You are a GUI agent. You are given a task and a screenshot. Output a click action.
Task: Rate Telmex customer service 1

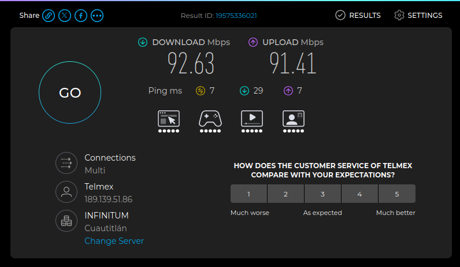point(248,194)
